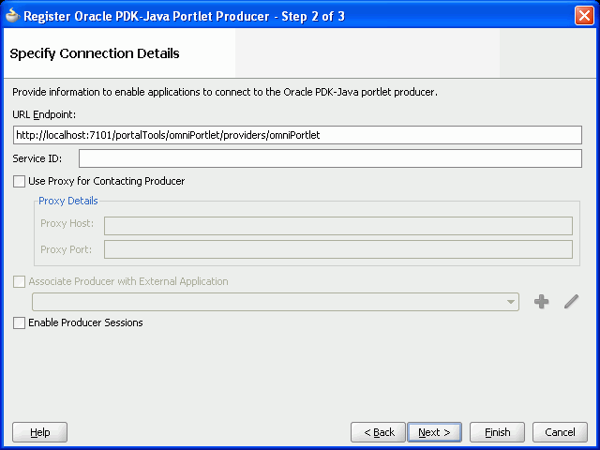Cancel the producer registration wizard

[x=560, y=432]
